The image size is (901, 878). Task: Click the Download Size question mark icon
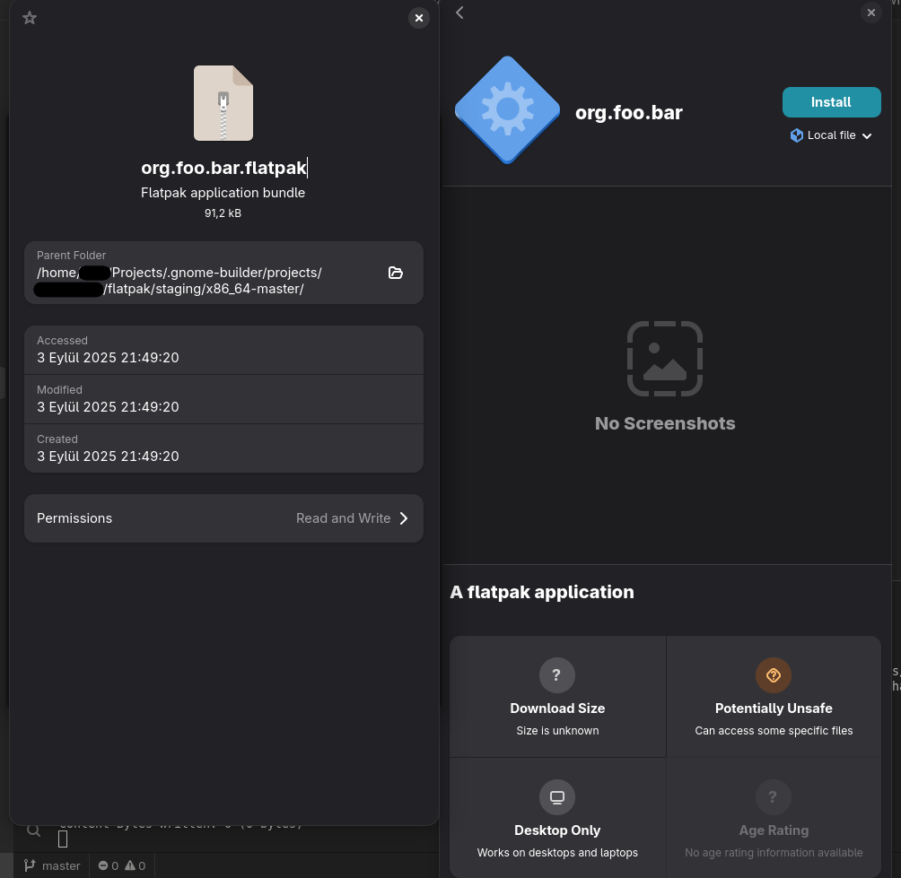point(556,674)
